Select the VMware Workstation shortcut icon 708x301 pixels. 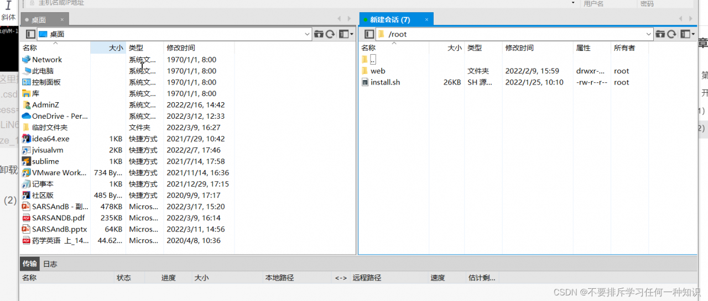[x=26, y=173]
